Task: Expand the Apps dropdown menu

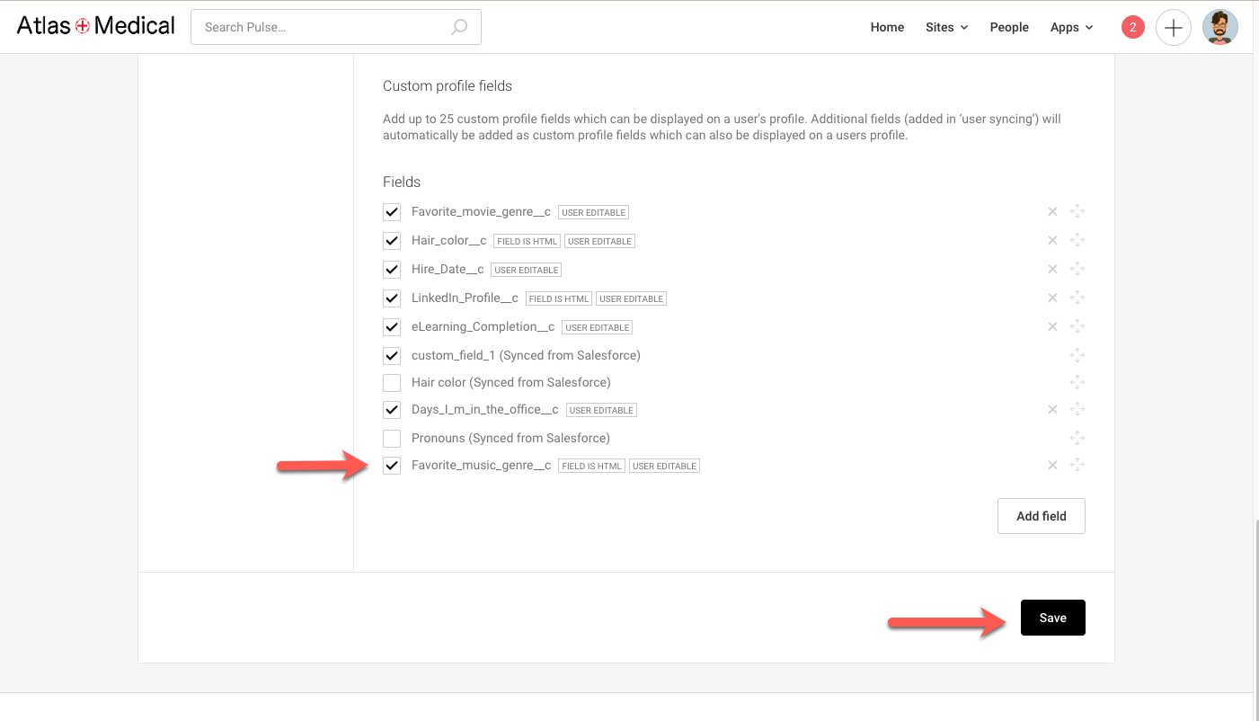Action: tap(1071, 27)
